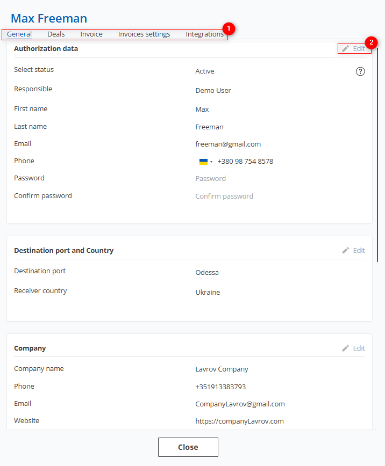The image size is (385, 466).
Task: Click Edit text in Authorization data
Action: (x=359, y=48)
